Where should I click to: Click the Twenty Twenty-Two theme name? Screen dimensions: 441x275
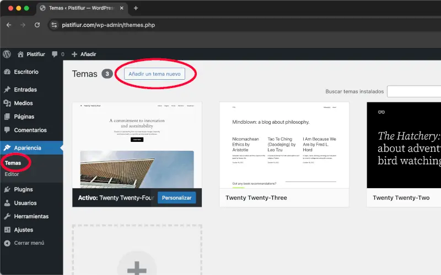tap(401, 197)
